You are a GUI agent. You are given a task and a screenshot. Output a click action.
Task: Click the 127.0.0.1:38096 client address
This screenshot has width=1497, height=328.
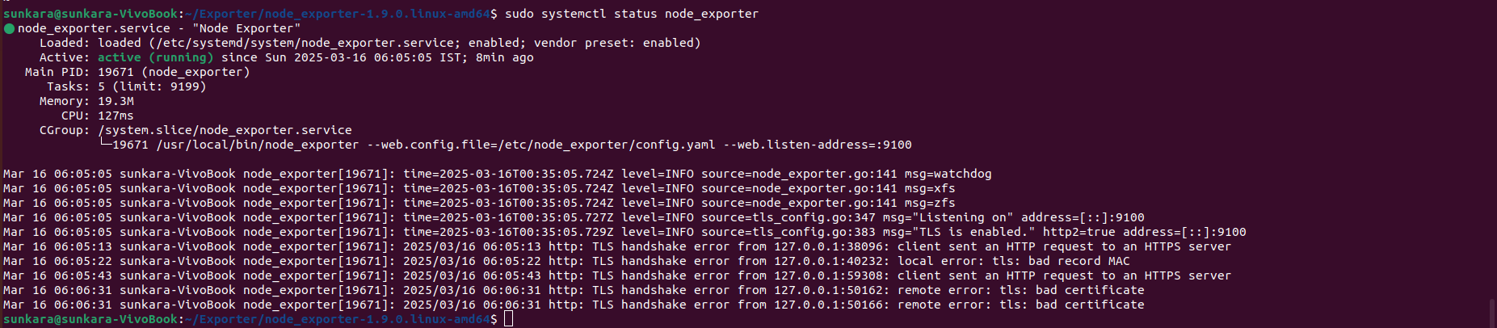tap(828, 246)
